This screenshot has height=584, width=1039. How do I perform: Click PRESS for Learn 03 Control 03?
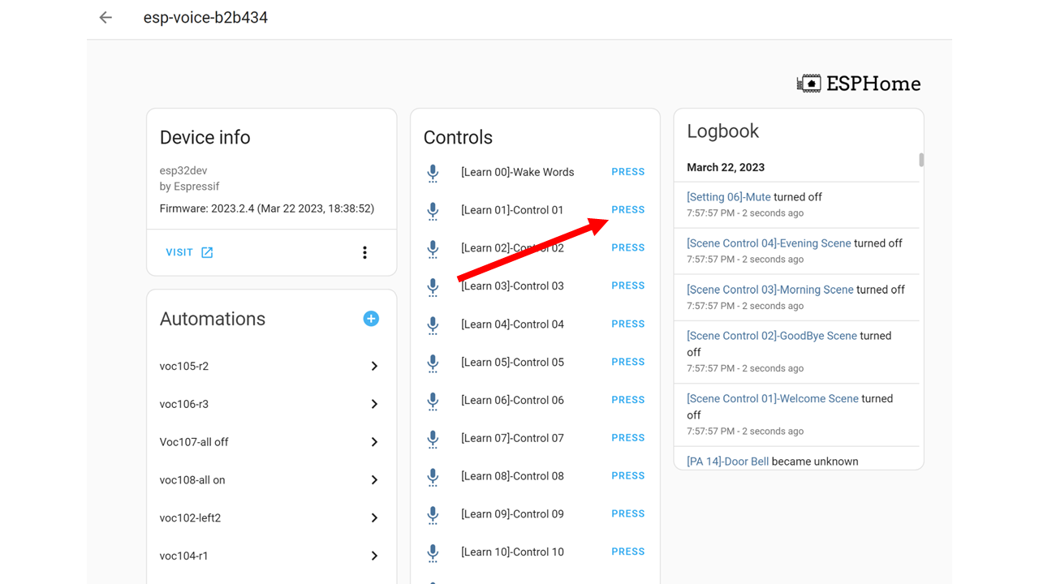[628, 286]
